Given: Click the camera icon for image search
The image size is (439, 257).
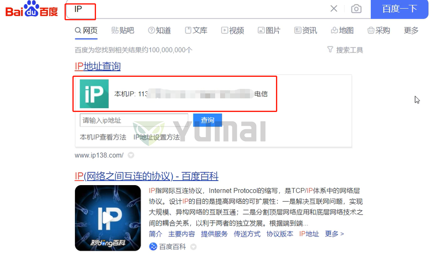Looking at the screenshot, I should (x=356, y=9).
